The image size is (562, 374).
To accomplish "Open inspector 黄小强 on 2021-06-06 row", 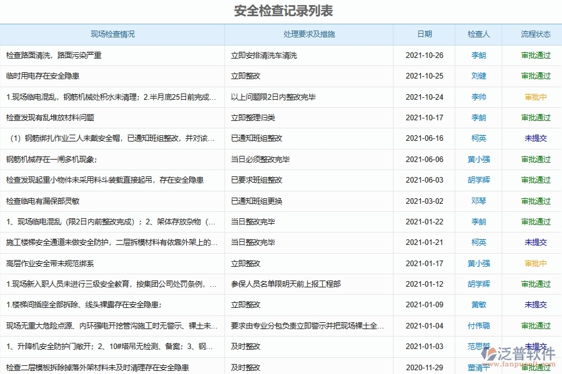I will [478, 159].
